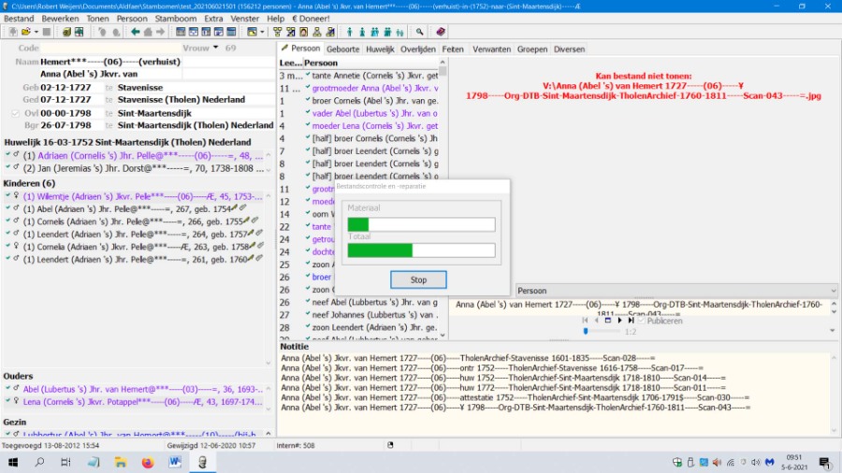842x473 pixels.
Task: Open Word from the Windows taskbar
Action: 174,462
